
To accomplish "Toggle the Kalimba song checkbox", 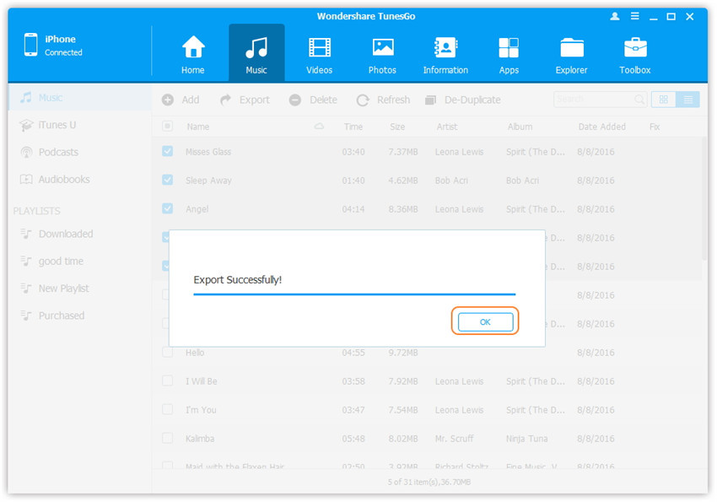I will 167,439.
